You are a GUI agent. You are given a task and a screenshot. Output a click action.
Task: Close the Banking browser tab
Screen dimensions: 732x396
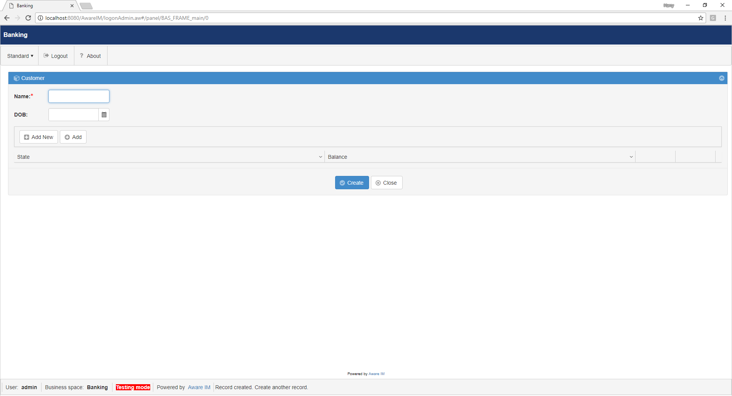point(72,6)
